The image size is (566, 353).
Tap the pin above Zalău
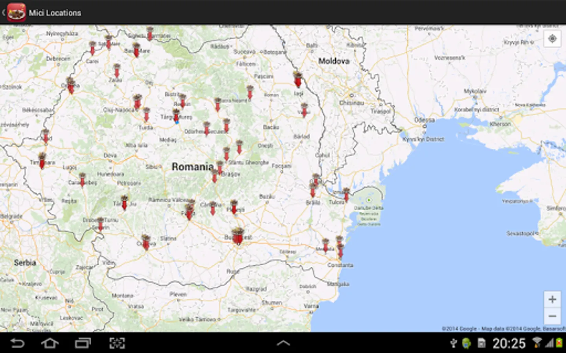pyautogui.click(x=117, y=71)
